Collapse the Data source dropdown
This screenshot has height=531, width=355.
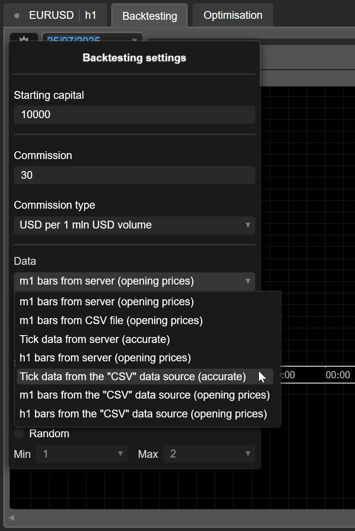tap(134, 281)
